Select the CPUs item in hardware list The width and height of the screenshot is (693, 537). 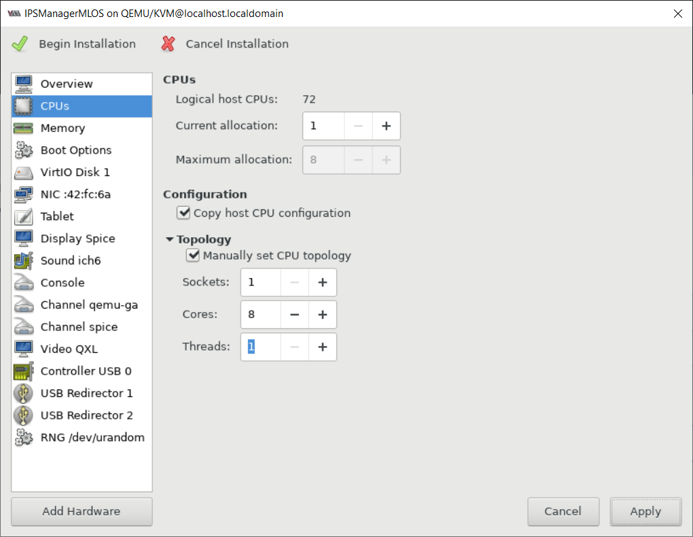(82, 106)
